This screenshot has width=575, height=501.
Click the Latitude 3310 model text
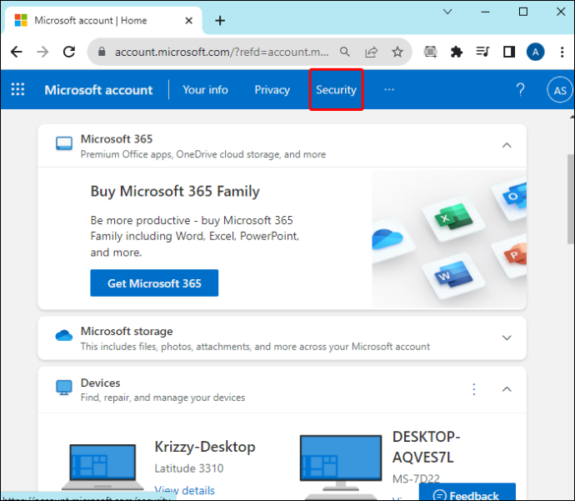[189, 468]
